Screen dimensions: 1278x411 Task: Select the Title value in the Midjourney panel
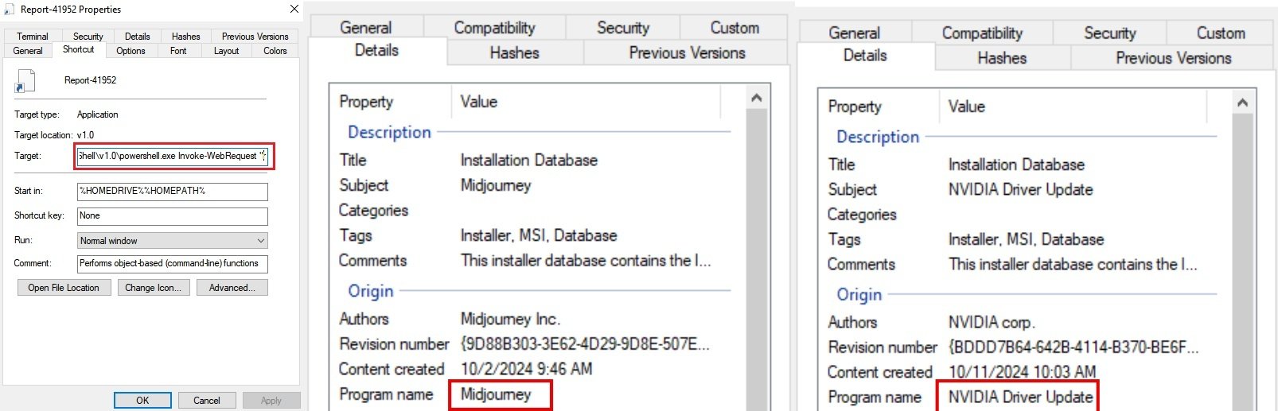528,161
